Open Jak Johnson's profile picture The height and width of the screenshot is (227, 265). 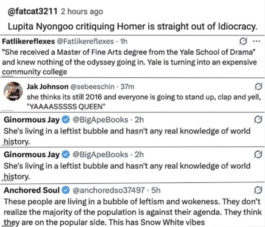13,91
